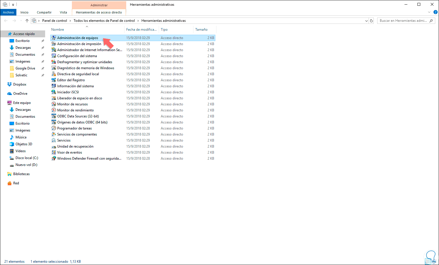Switch to the Vista ribbon tab
Image resolution: width=439 pixels, height=265 pixels.
pos(63,12)
